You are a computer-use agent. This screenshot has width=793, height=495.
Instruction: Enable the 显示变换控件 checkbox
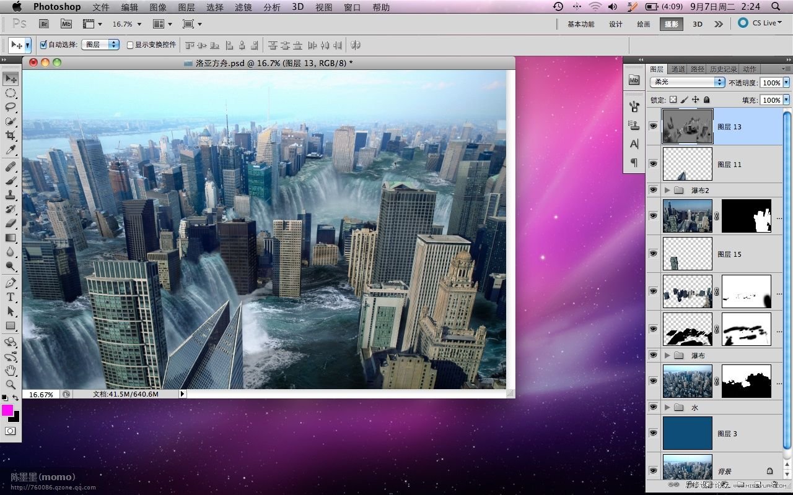[x=130, y=45]
